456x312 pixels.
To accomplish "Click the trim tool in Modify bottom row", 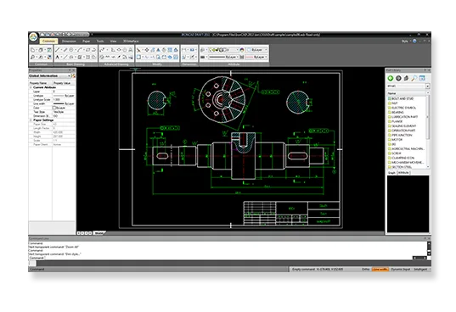I will coord(147,57).
